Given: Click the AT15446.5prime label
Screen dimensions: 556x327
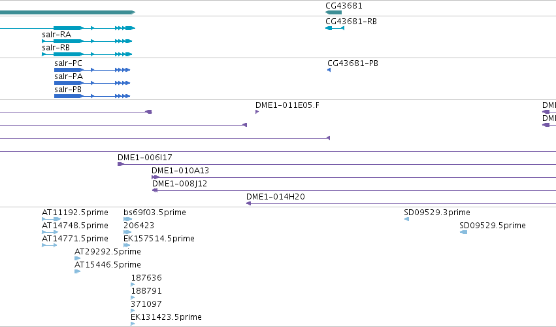Looking at the screenshot, I should click(107, 265).
